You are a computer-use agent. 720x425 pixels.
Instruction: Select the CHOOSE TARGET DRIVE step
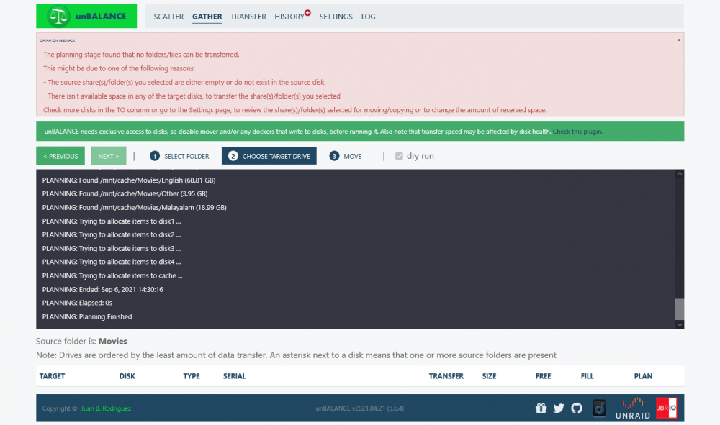point(269,156)
